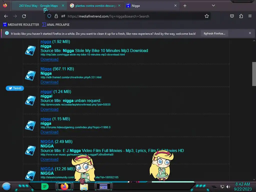Select the forums.hideoutgaming.com URL text
The width and height of the screenshot is (256, 192).
(x=75, y=127)
